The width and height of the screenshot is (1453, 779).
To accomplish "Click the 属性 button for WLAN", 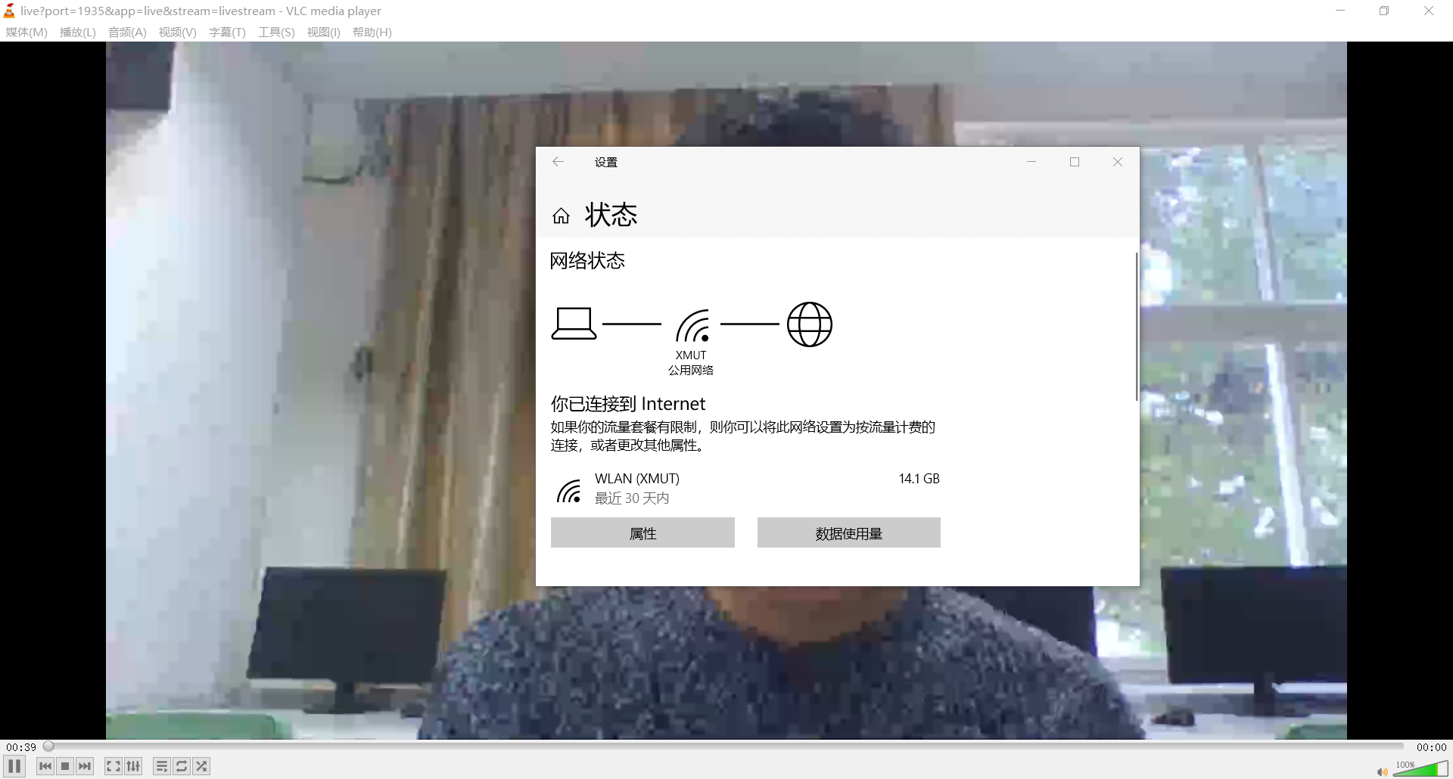I will 642,532.
